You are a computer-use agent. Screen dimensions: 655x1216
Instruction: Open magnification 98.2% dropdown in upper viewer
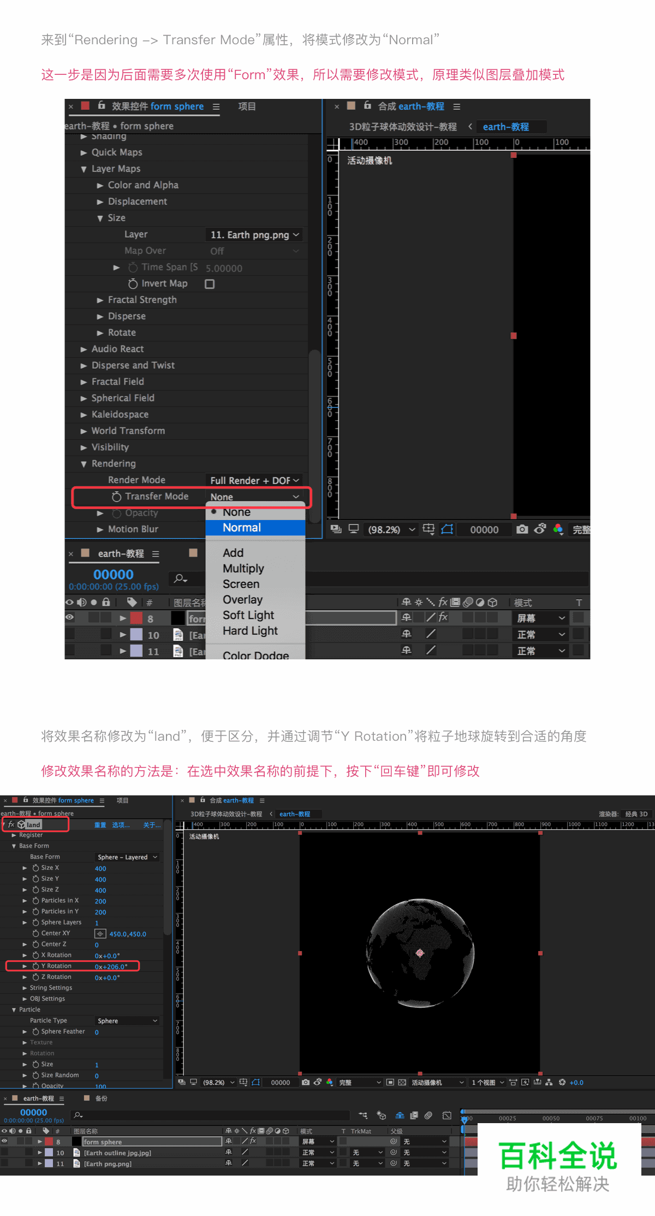[391, 529]
